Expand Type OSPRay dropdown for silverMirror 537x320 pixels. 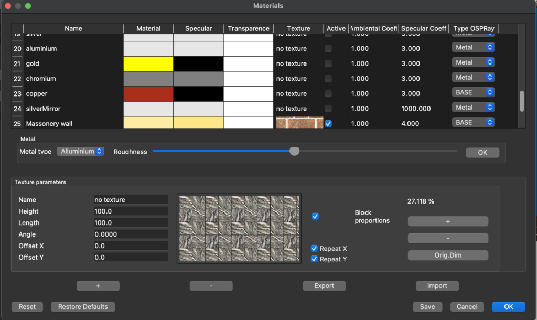pos(474,108)
